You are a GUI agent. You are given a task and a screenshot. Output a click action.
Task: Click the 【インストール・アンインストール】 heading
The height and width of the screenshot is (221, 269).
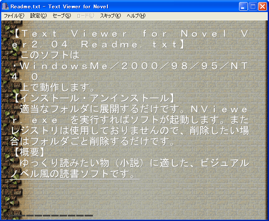pyautogui.click(x=94, y=98)
